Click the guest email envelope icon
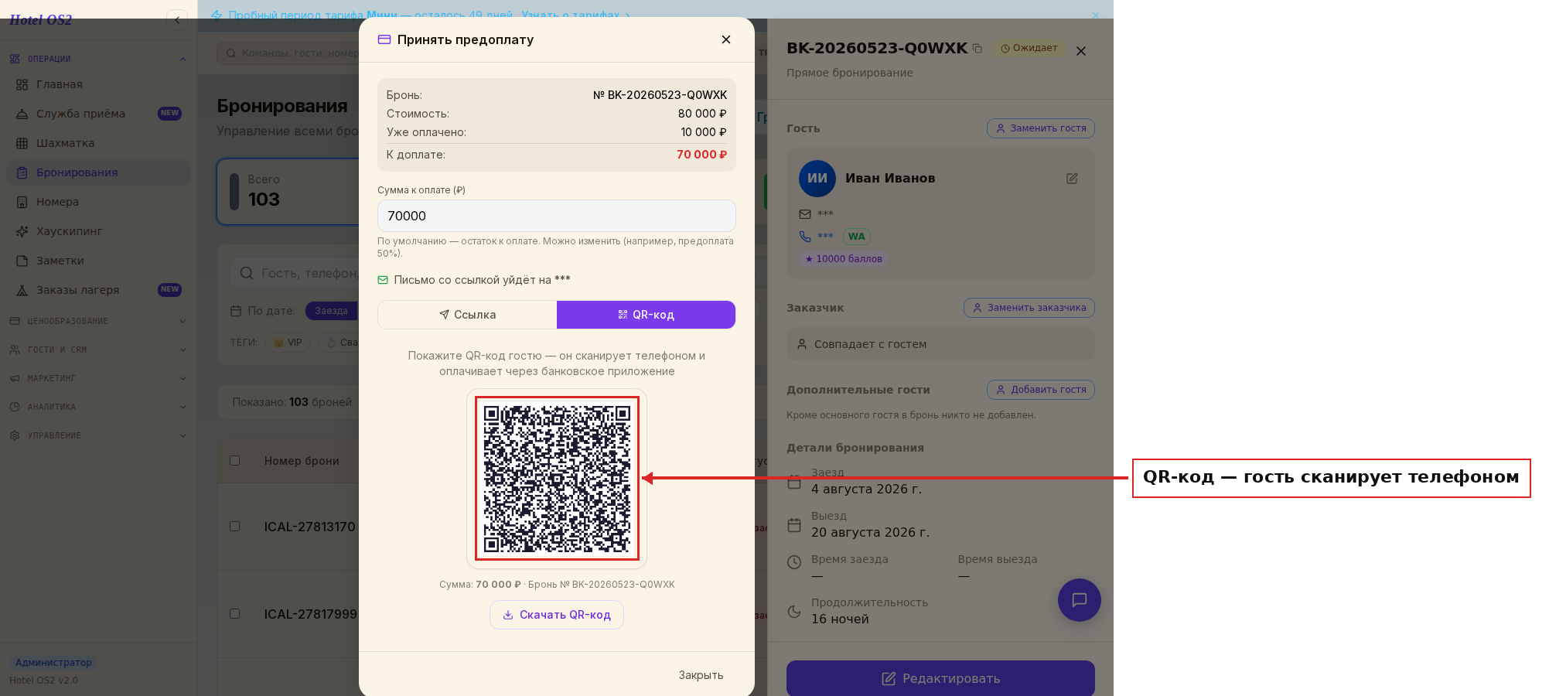This screenshot has height=696, width=1549. pos(805,214)
